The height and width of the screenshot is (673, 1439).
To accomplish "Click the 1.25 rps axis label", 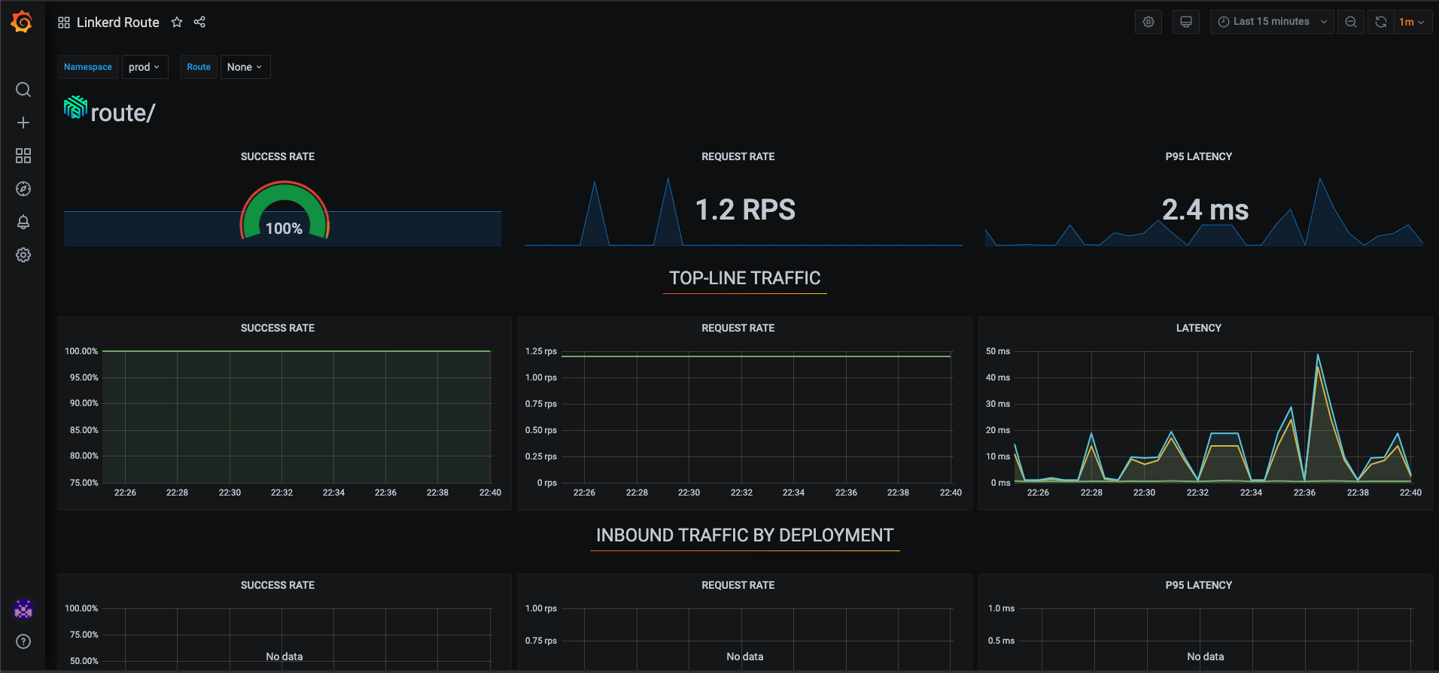I will click(x=541, y=351).
